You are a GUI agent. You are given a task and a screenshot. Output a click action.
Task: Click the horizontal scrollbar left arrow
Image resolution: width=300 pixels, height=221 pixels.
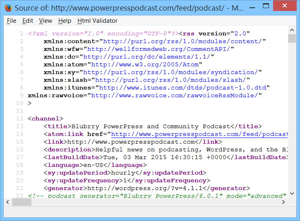coord(8,202)
